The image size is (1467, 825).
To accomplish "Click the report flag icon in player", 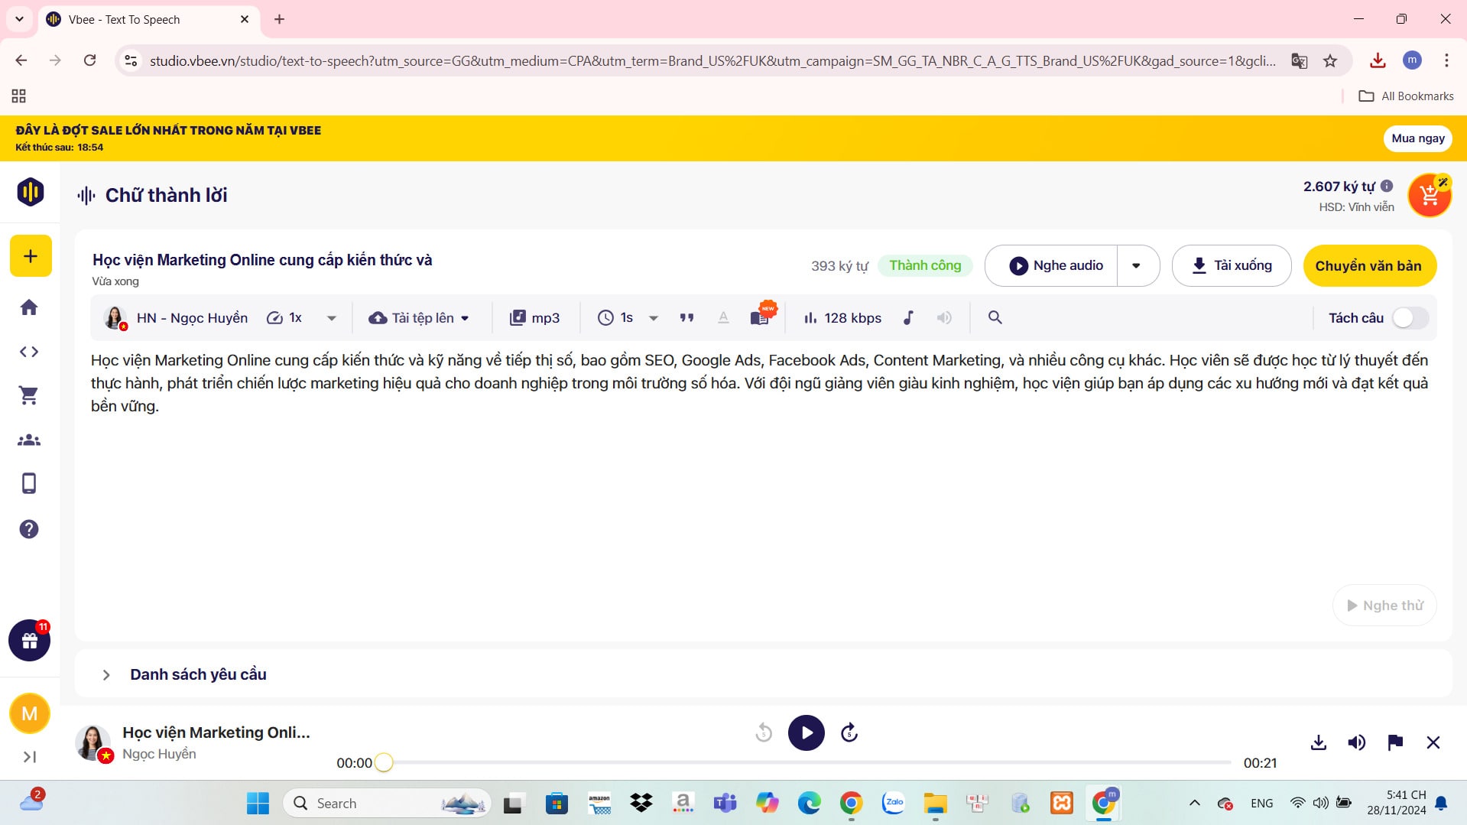I will click(1395, 742).
